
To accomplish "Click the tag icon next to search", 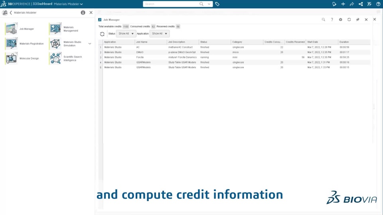I will (x=217, y=4).
